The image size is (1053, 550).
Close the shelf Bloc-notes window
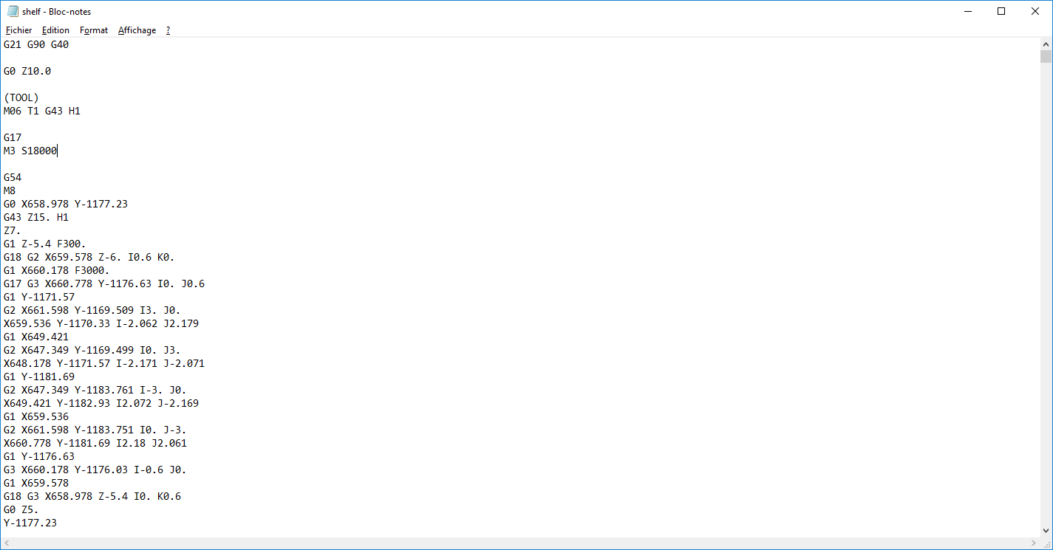pos(1035,11)
